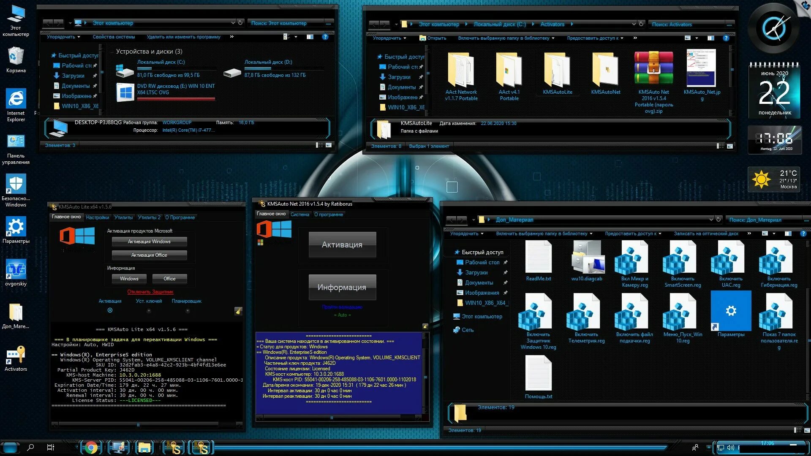The height and width of the screenshot is (456, 811).
Task: Select the Планировщик radio button
Action: click(x=188, y=311)
